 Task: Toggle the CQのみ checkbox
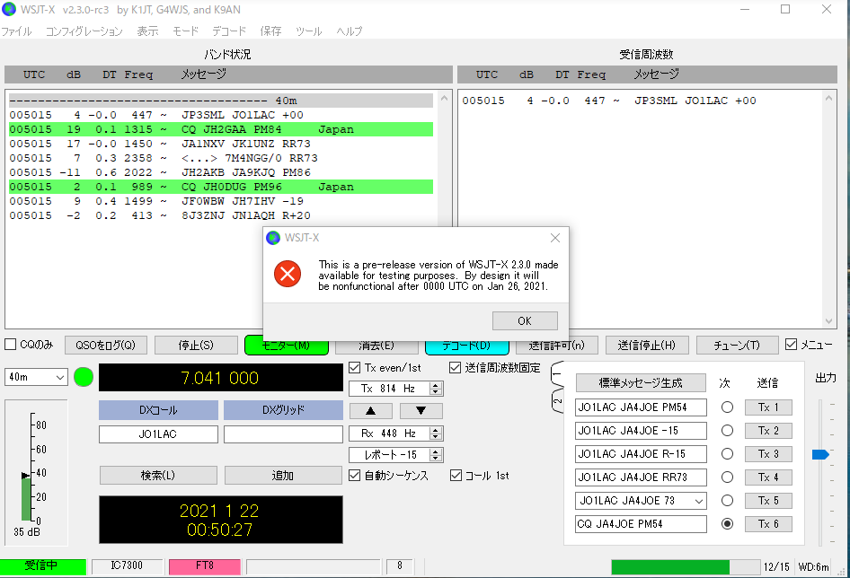point(10,345)
